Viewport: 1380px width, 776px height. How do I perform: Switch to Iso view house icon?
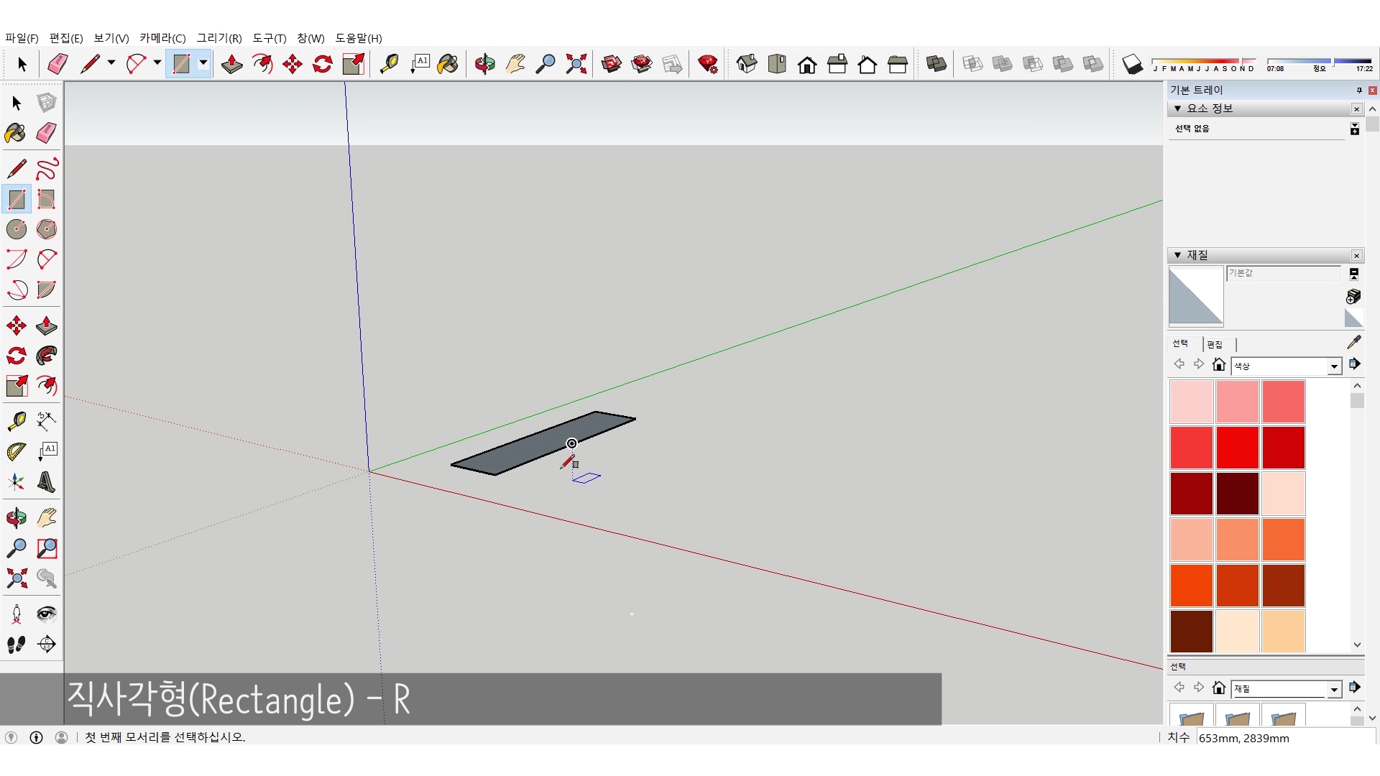(x=747, y=64)
